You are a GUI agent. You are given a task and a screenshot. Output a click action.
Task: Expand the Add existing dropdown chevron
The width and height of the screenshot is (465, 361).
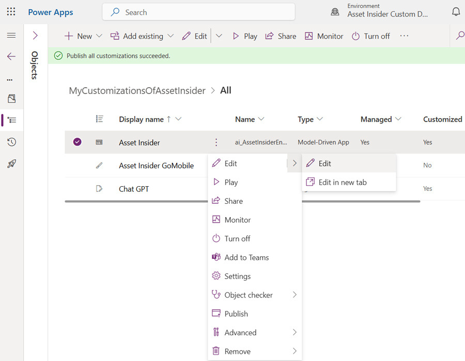coord(171,36)
